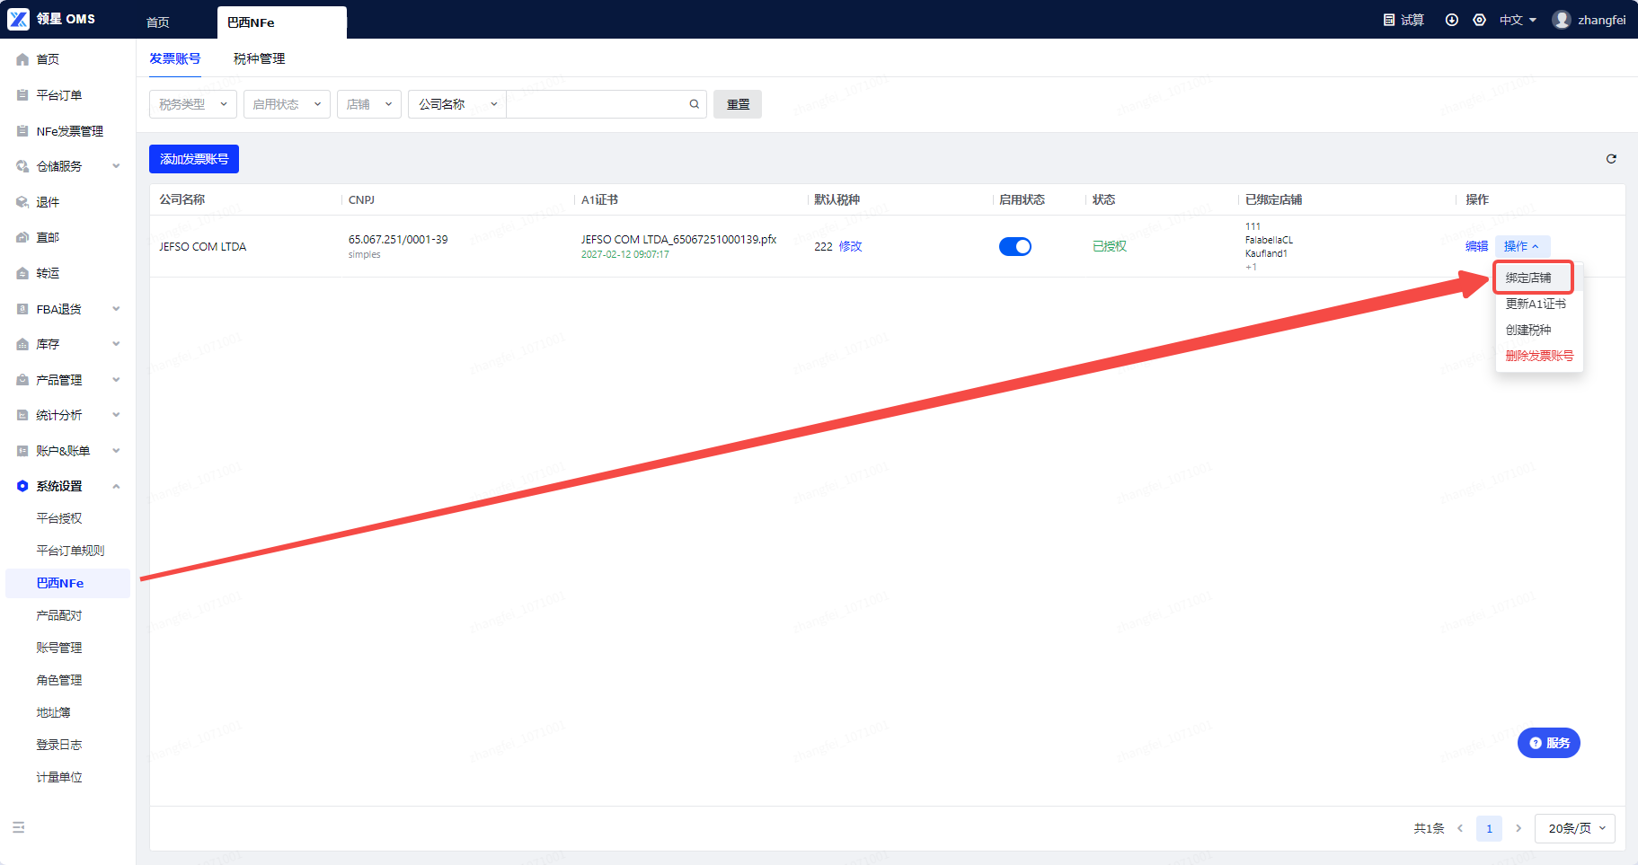Click the 统计分析 sidebar icon
The width and height of the screenshot is (1638, 865).
pyautogui.click(x=22, y=415)
